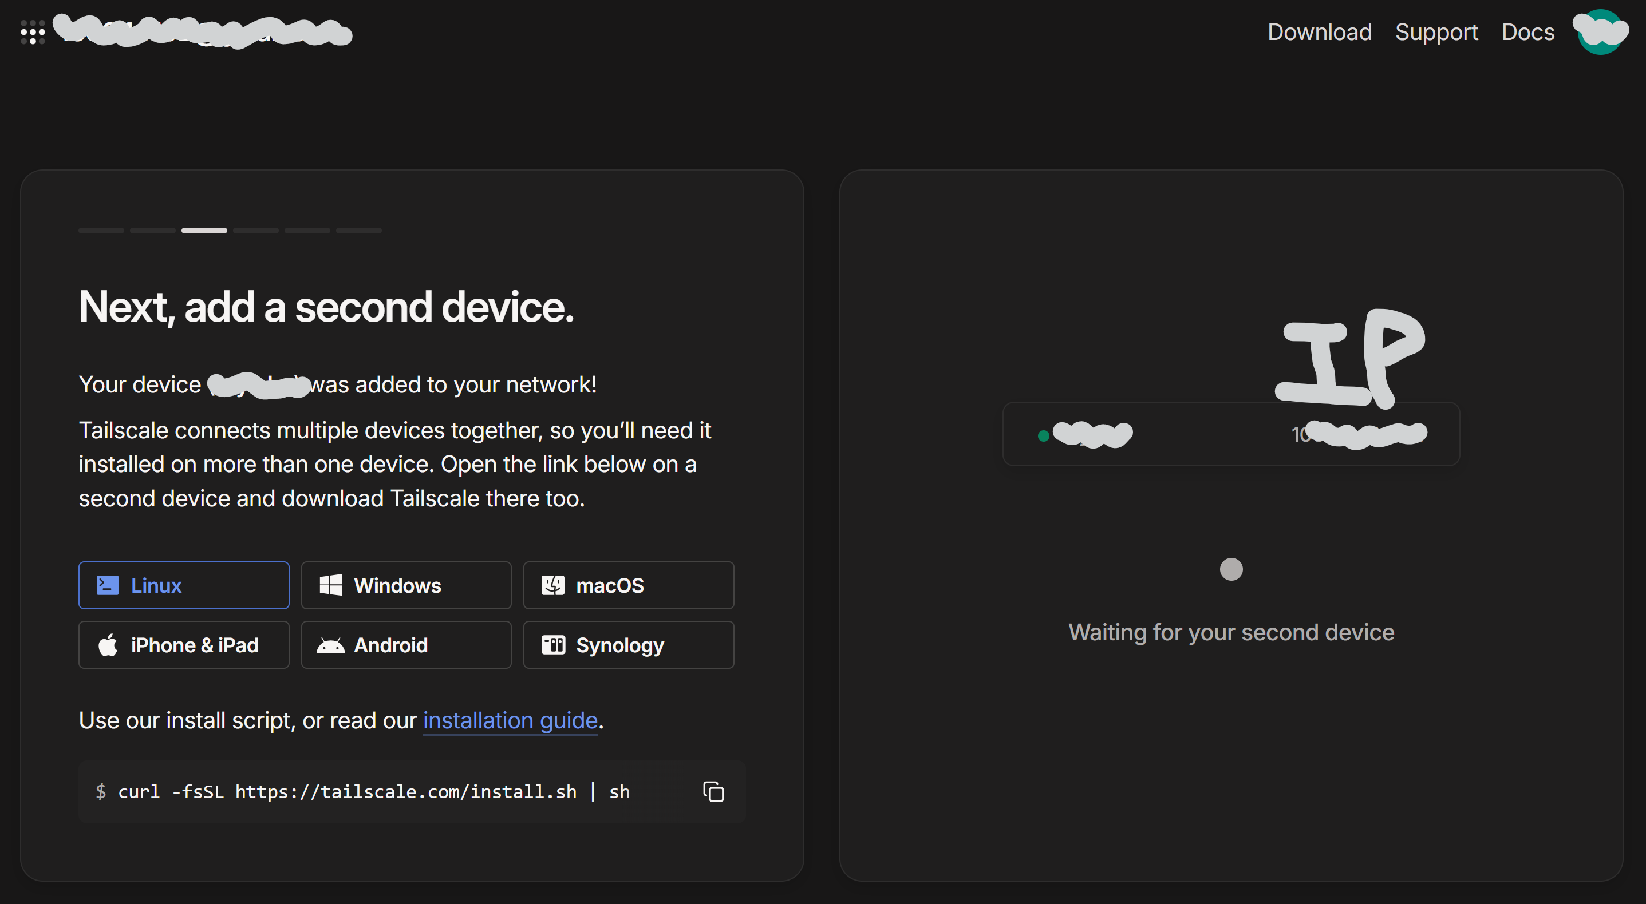Click the green online status dot
1646x904 pixels.
pos(1043,436)
